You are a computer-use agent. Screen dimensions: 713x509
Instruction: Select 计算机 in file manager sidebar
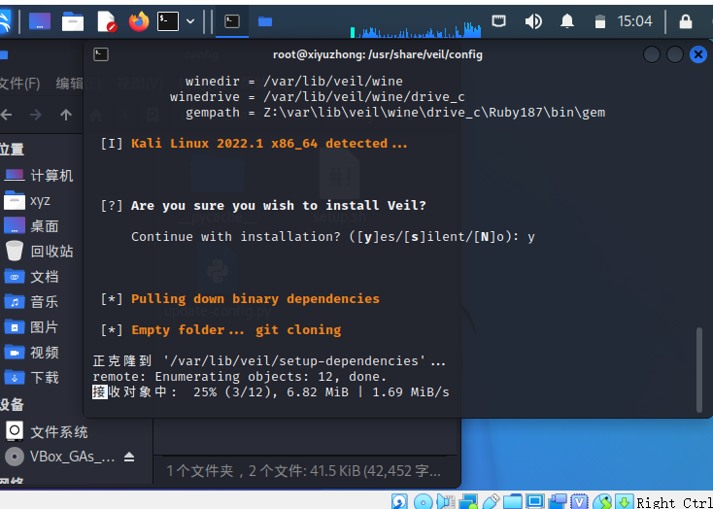tap(41, 176)
